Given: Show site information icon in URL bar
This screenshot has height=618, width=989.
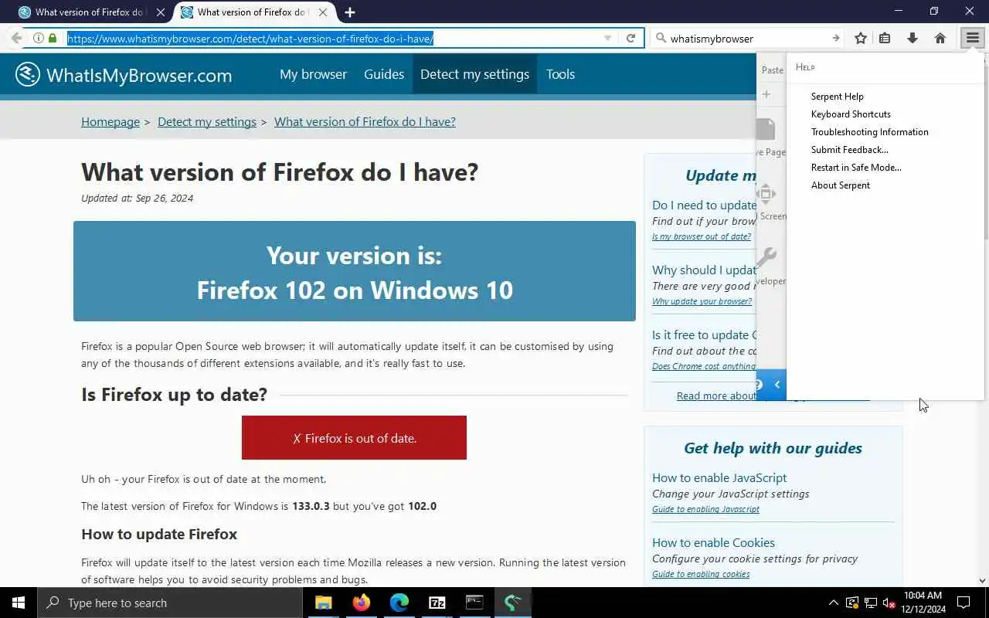Looking at the screenshot, I should pos(39,38).
